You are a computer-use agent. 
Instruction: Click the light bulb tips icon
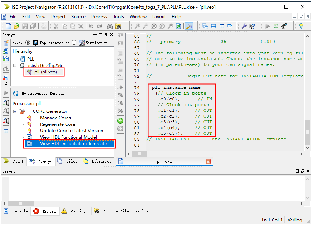tap(301, 26)
